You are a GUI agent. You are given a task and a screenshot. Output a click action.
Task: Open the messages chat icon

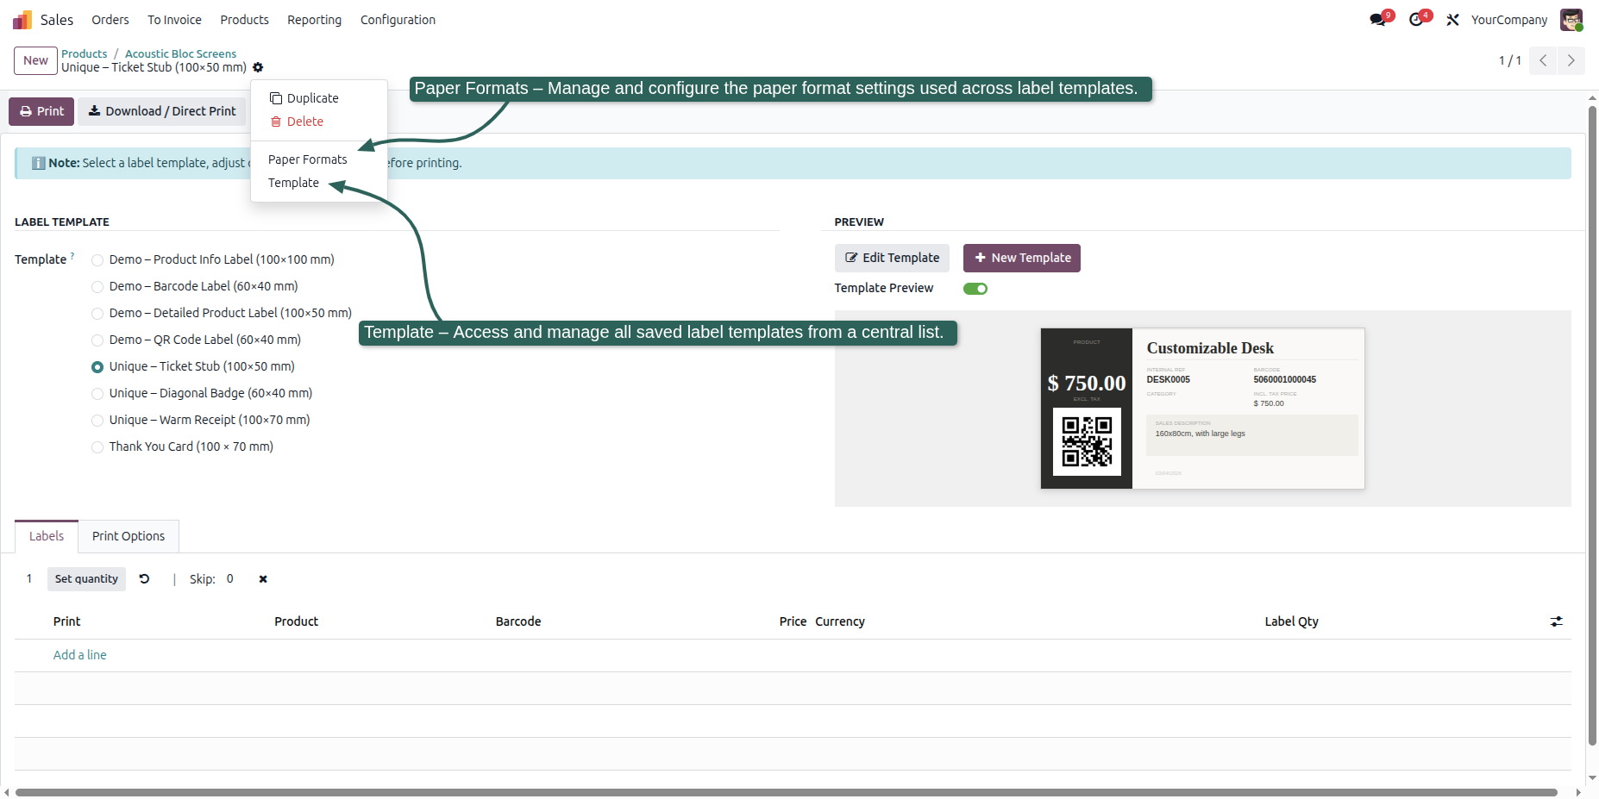tap(1377, 20)
